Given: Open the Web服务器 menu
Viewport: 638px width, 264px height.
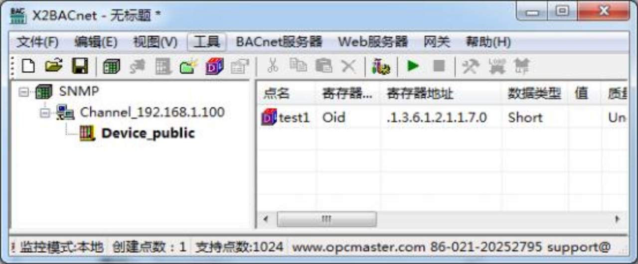Looking at the screenshot, I should [x=373, y=42].
